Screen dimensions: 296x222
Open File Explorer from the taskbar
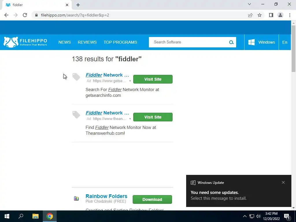tap(35, 216)
